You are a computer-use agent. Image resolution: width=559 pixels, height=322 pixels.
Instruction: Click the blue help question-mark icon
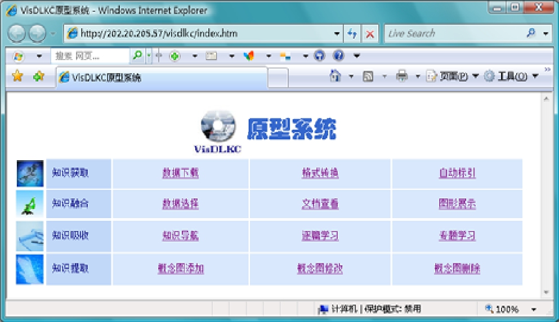coord(338,56)
